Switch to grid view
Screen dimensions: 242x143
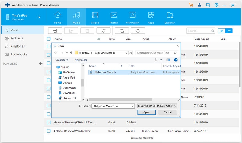click(x=222, y=31)
